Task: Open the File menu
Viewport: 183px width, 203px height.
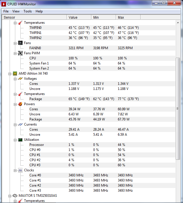Action: pos(6,11)
